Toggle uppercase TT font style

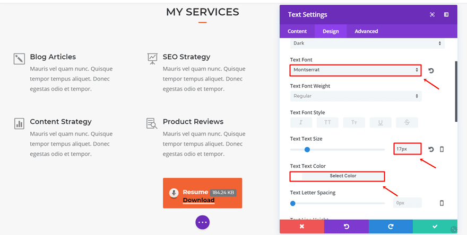coord(327,122)
